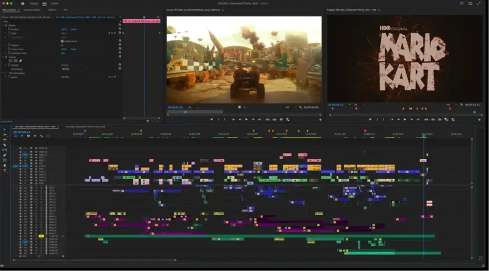
Task: Toggle Anchor Point animation stopwatch
Action: 9,49
